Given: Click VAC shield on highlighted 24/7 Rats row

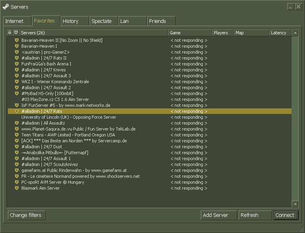Looking at the screenshot, I should tap(17, 111).
